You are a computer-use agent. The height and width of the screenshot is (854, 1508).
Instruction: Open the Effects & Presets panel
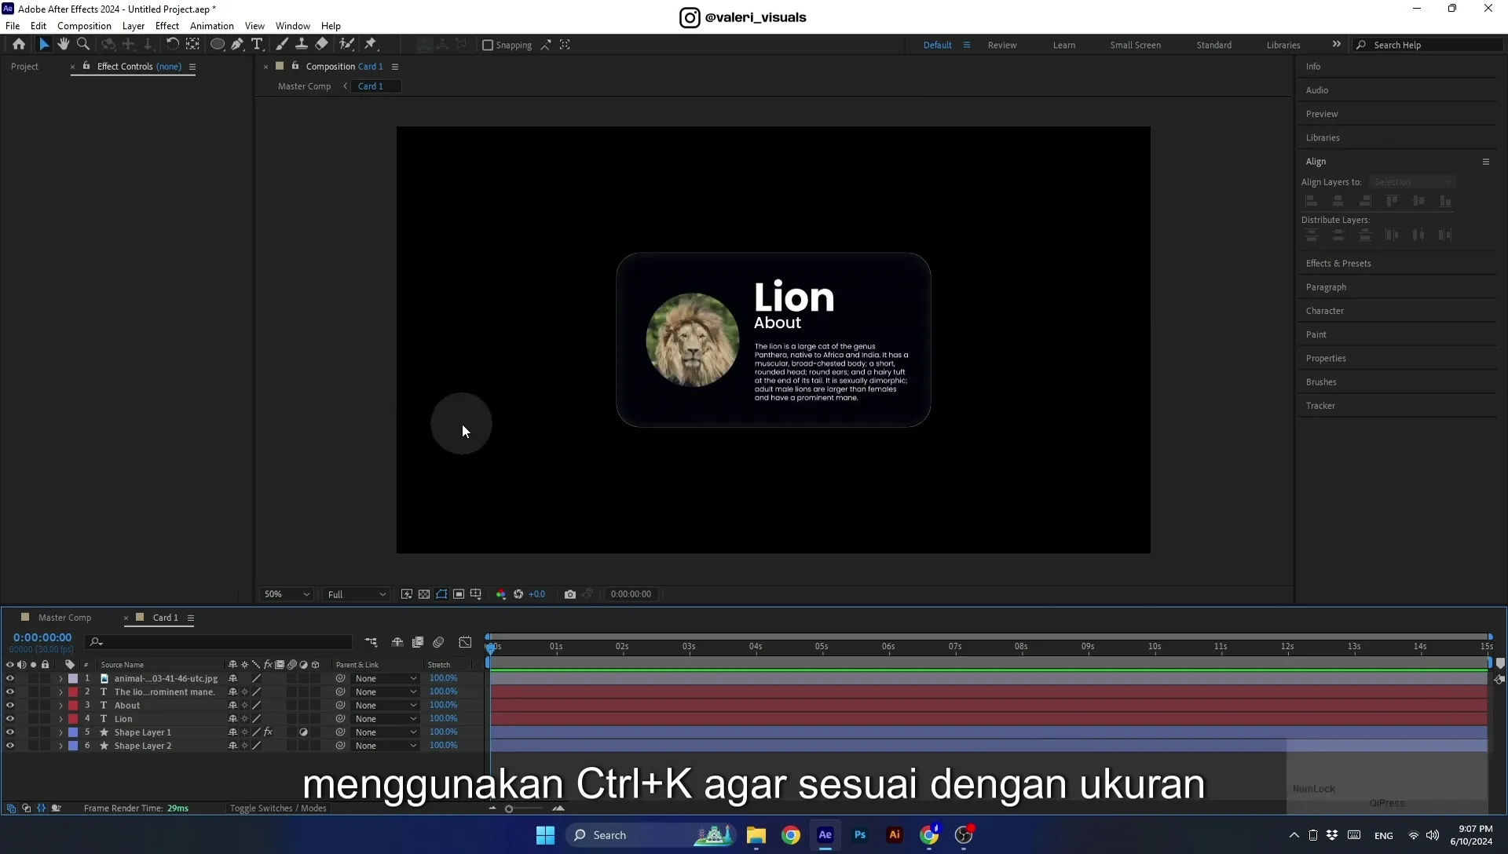pyautogui.click(x=1338, y=264)
